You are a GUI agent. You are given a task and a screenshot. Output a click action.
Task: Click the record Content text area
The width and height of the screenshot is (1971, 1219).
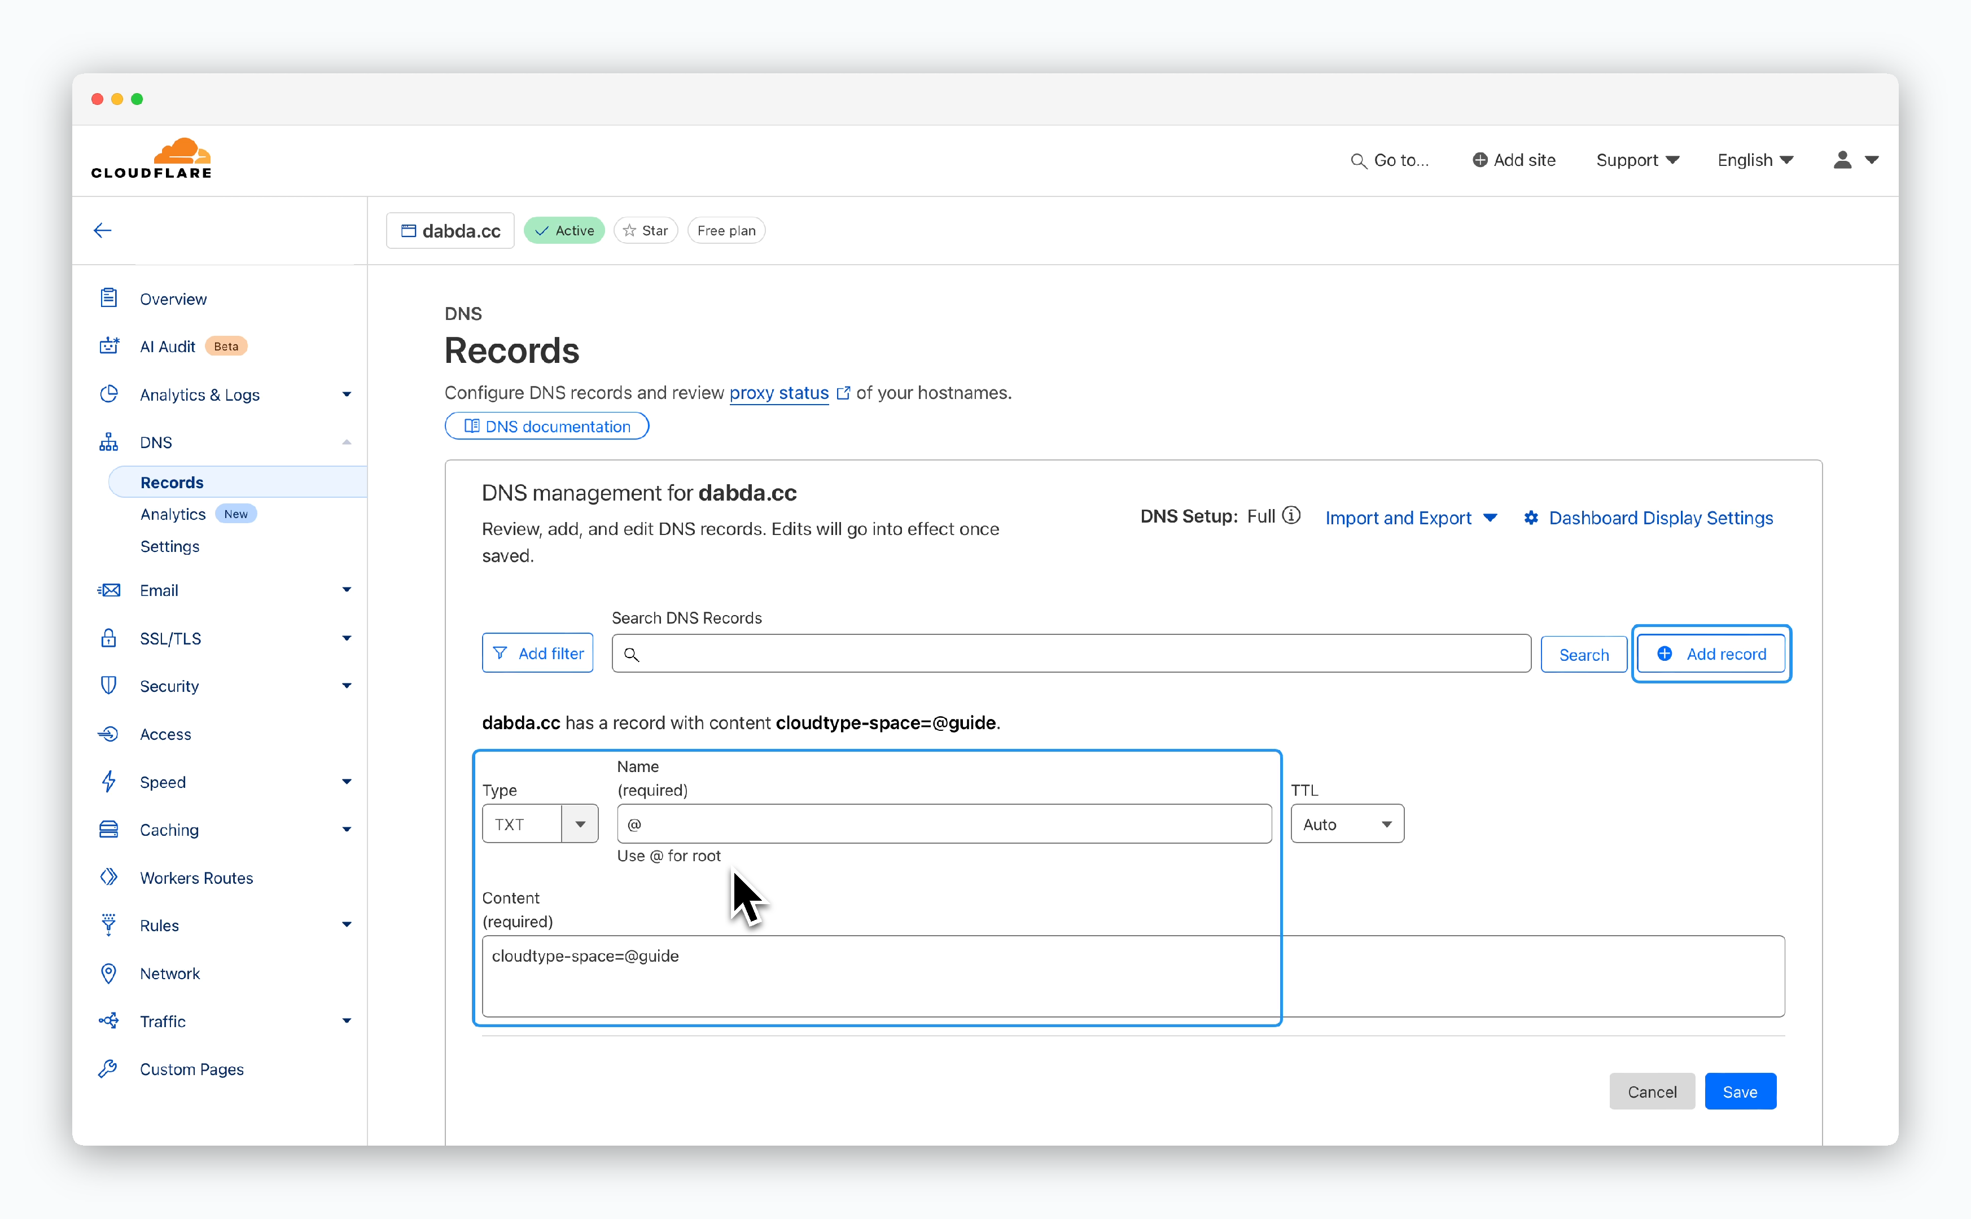(x=1133, y=976)
